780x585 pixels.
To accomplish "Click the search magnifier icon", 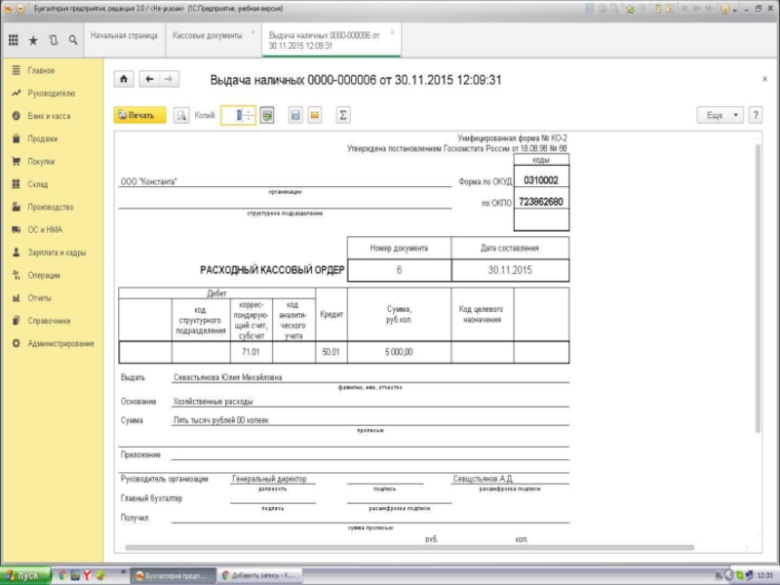I will tap(72, 40).
